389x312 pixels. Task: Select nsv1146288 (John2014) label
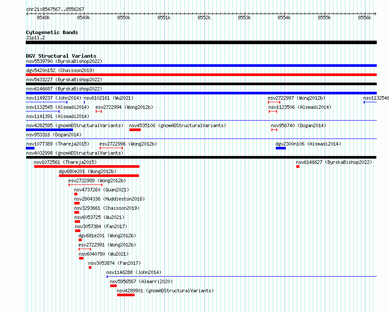coord(134,272)
